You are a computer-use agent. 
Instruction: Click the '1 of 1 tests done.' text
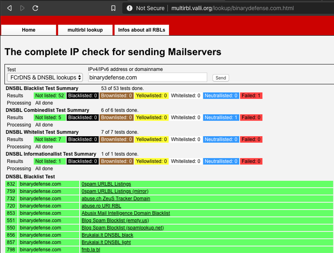tap(120, 154)
